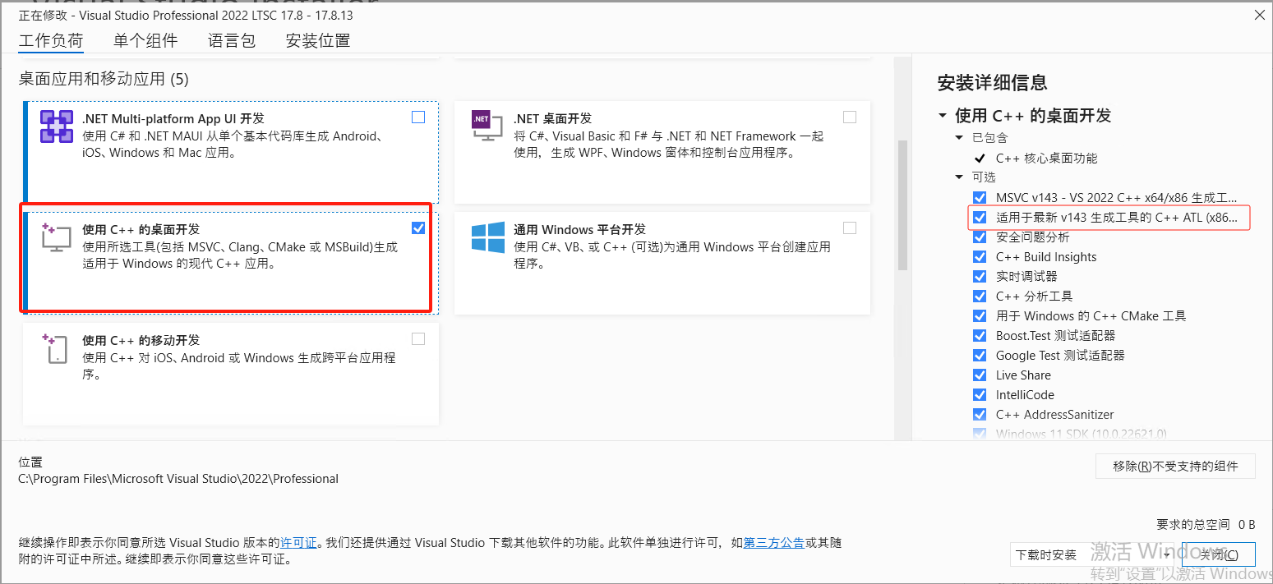
Task: Uncheck the 使用 C++ 的桌面开发 workload checkbox
Action: [418, 228]
